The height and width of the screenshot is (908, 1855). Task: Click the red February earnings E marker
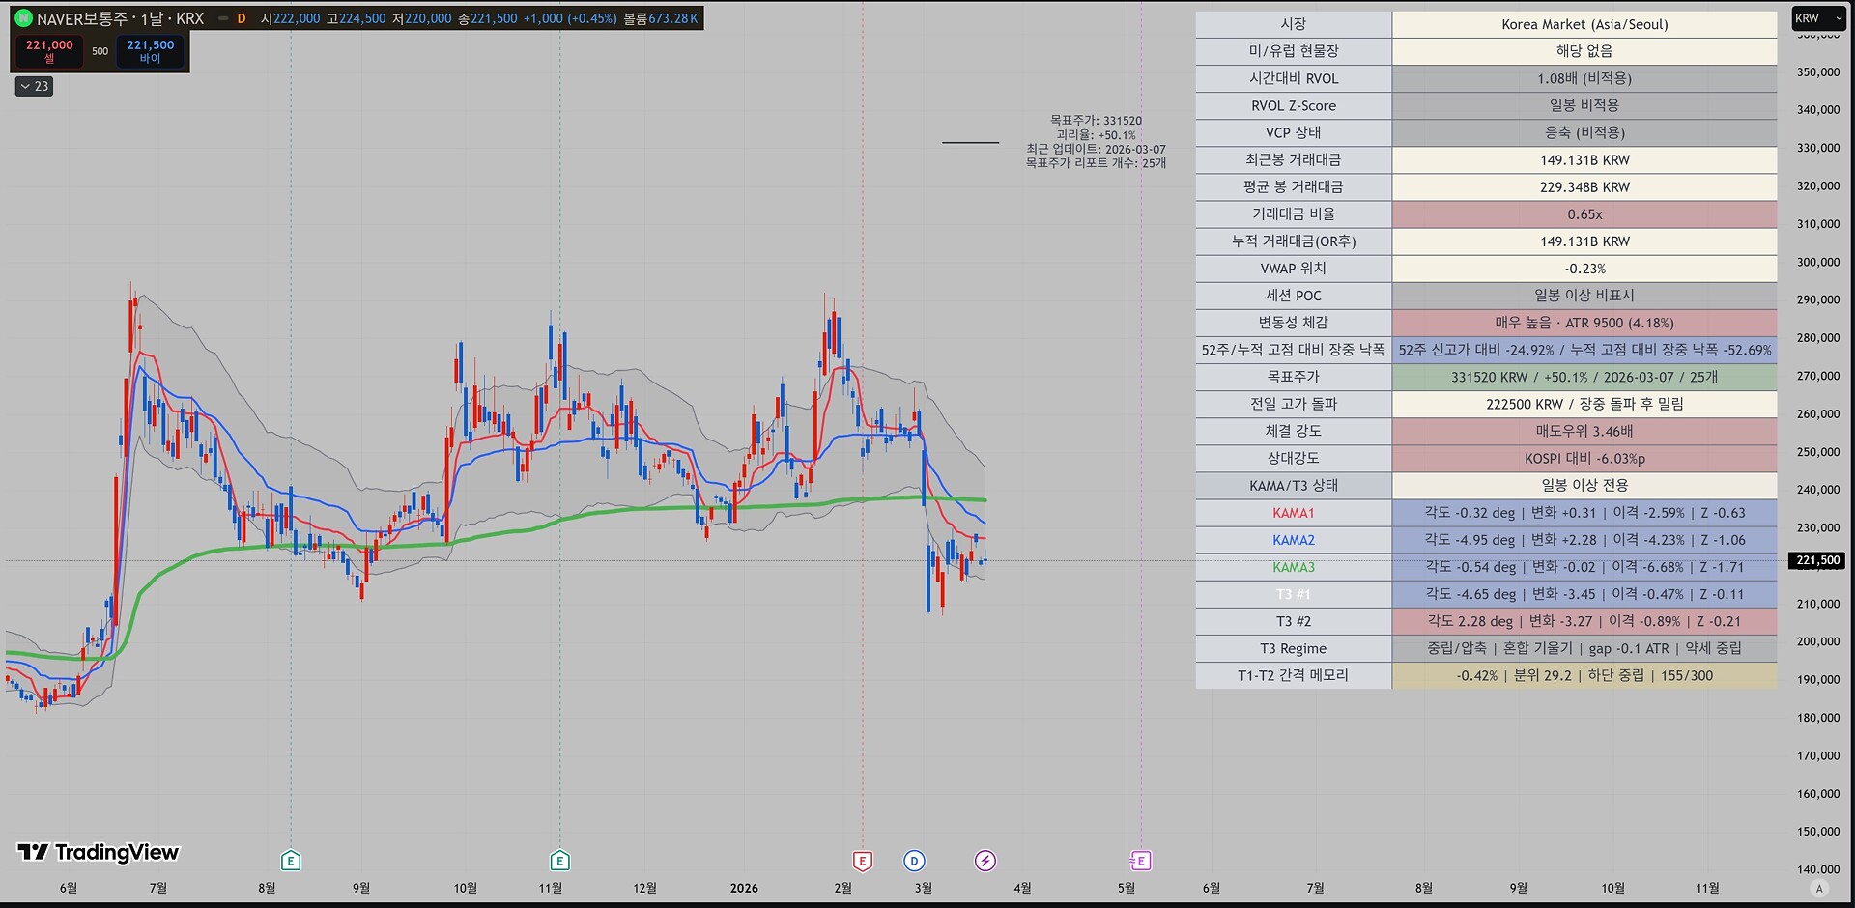click(x=863, y=861)
